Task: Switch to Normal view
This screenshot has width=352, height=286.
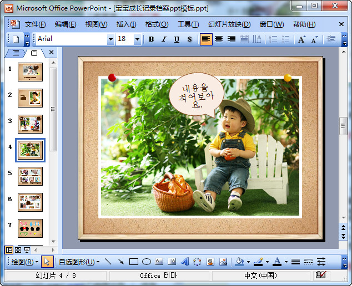Action: pyautogui.click(x=9, y=250)
